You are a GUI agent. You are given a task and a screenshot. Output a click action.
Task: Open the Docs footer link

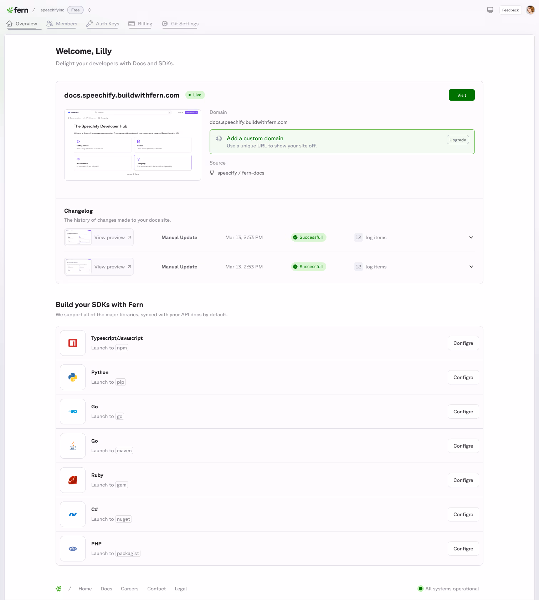point(106,589)
